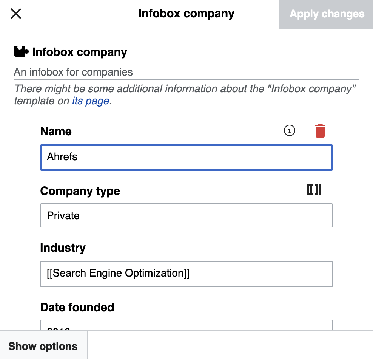The height and width of the screenshot is (359, 373).
Task: Click the Company type field showing Private
Action: (x=186, y=215)
